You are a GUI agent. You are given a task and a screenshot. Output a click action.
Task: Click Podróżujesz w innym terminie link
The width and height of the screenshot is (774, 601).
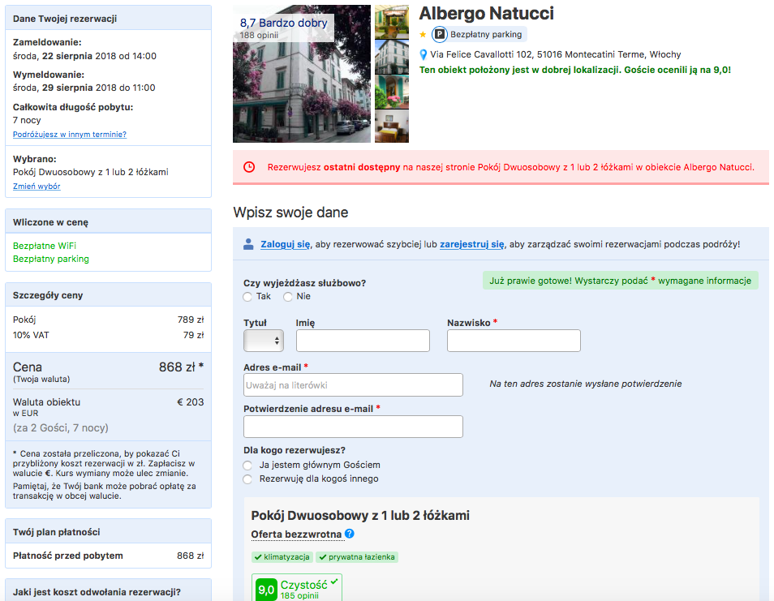(70, 134)
